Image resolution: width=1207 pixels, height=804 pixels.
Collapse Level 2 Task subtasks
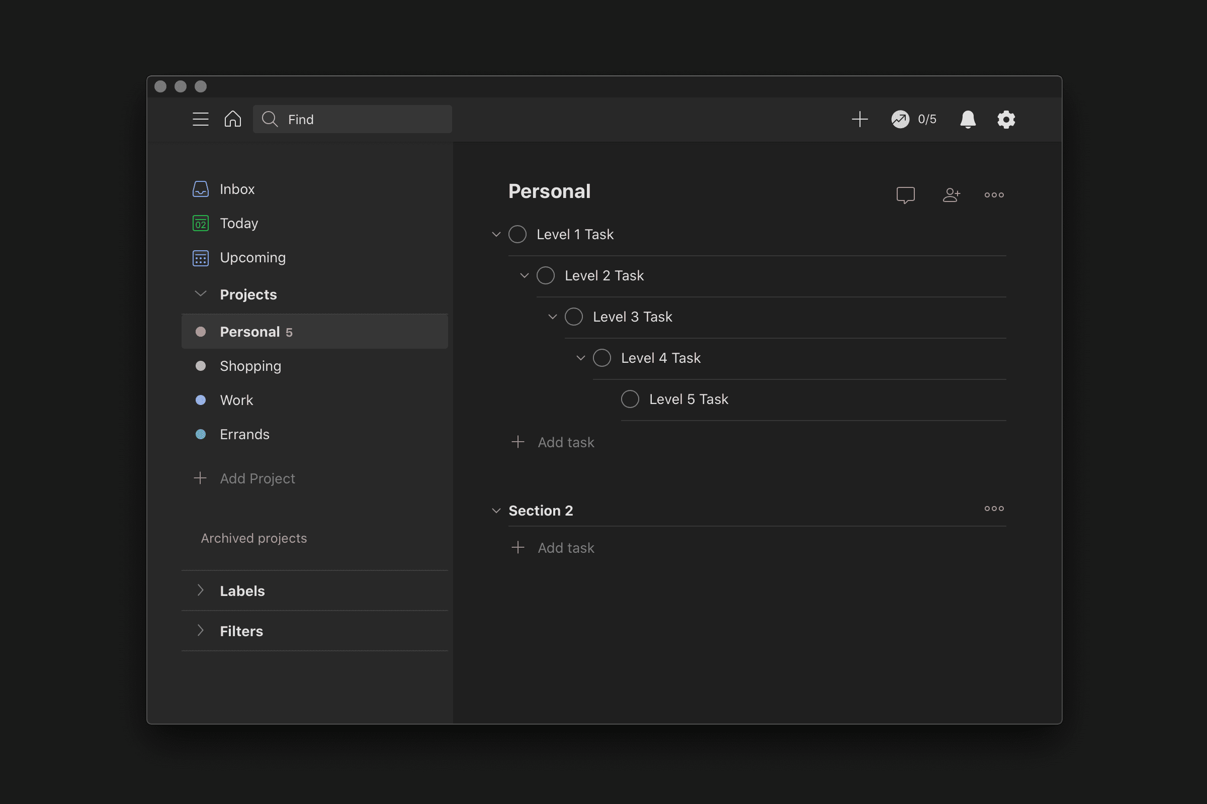(524, 275)
